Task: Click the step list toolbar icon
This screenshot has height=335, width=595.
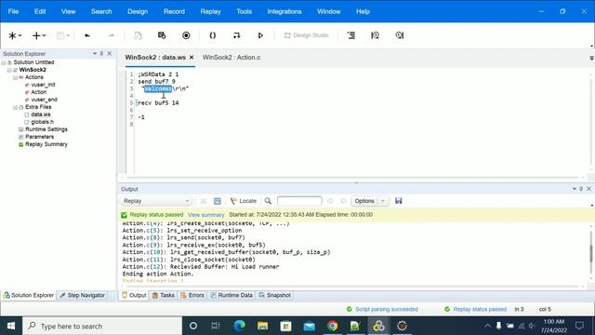Action: point(351,35)
